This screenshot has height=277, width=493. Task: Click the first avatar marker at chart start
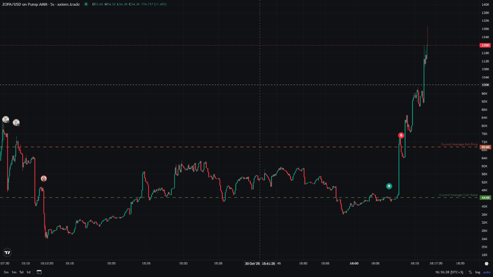(6, 119)
